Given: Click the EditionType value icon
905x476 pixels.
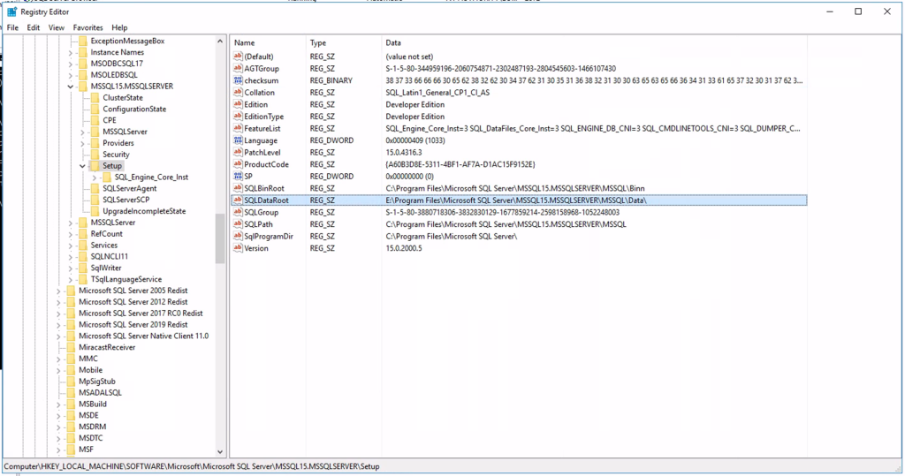Looking at the screenshot, I should [238, 116].
